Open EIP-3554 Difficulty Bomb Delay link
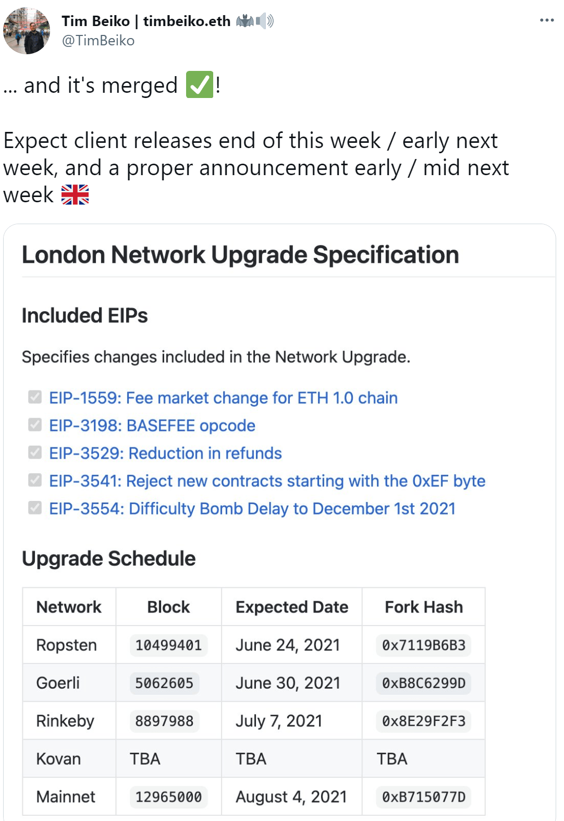Image resolution: width=564 pixels, height=821 pixels. [x=252, y=508]
